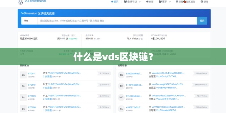Click the 70.37 Vollar transaction amount tag
Screen dimensions: 226x113
201,96
